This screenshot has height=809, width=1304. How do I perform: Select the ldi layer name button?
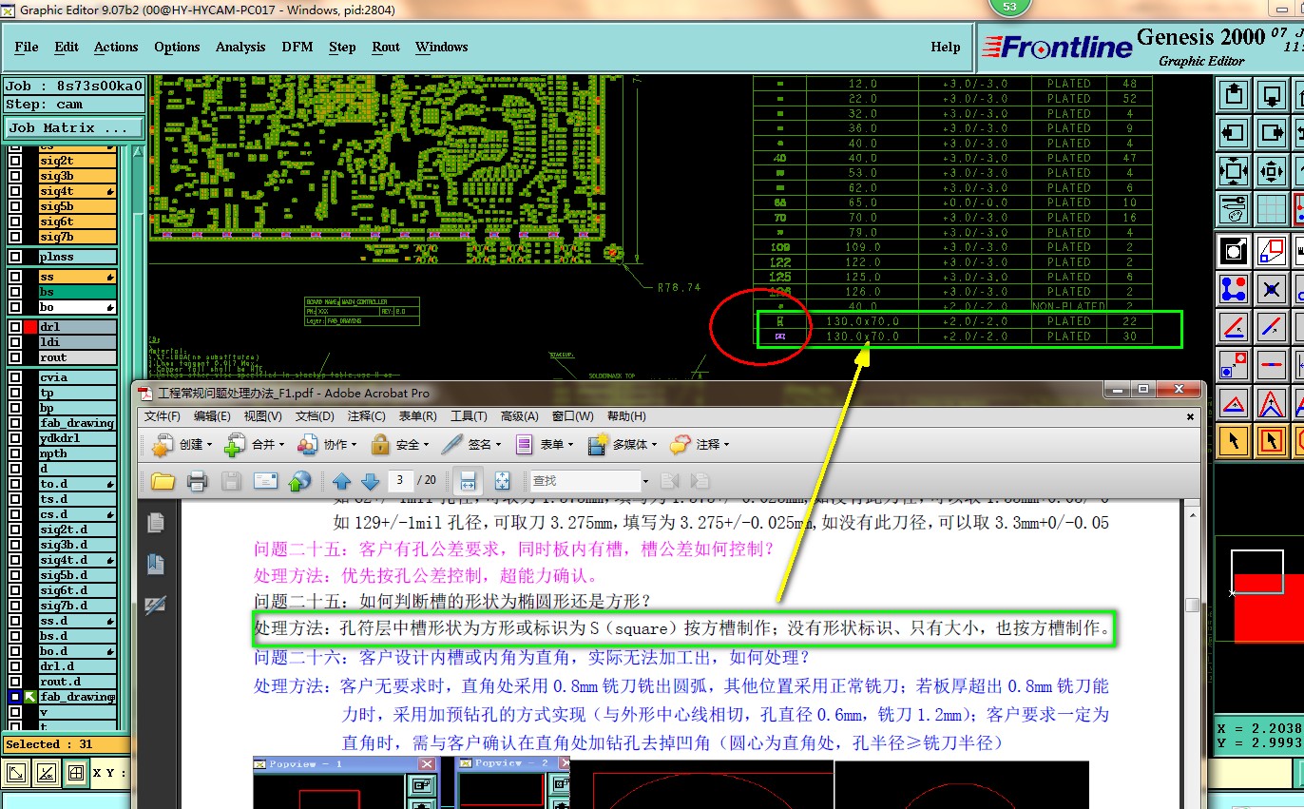pos(78,342)
